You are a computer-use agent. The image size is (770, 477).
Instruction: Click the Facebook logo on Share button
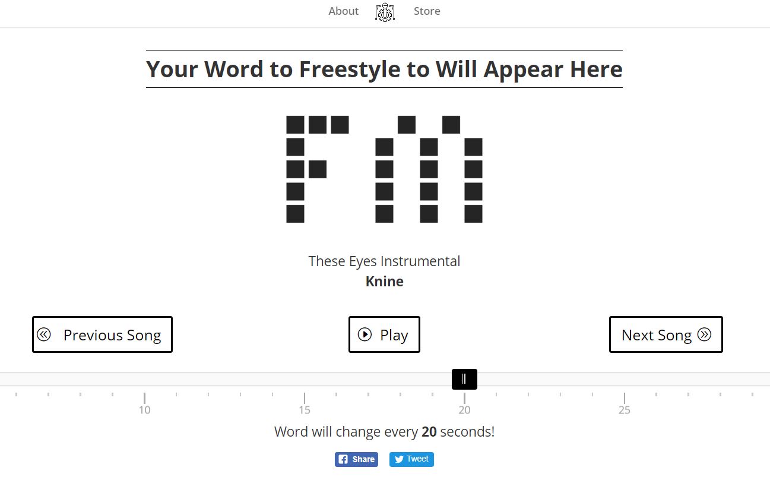click(x=343, y=459)
